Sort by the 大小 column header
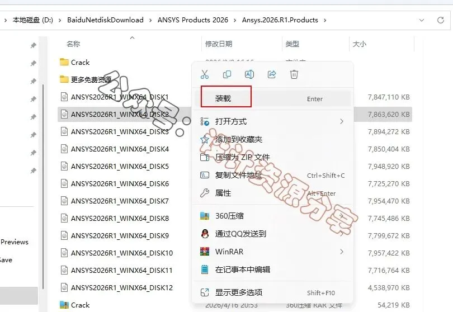 (360, 44)
